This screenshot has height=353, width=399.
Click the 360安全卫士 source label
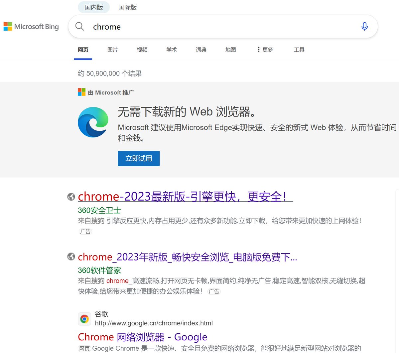click(x=99, y=210)
